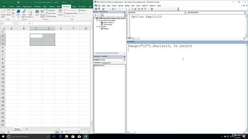Click Run Sub play icon in VBA toolbar
Screen dimensions: 248x139
point(126,9)
